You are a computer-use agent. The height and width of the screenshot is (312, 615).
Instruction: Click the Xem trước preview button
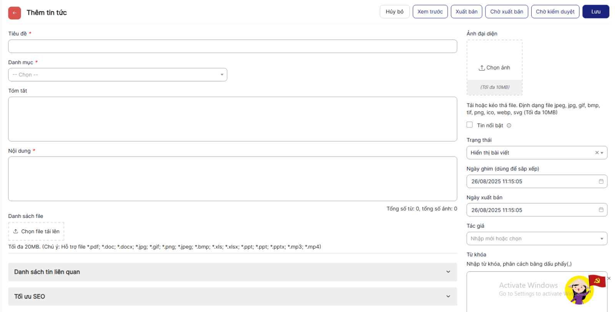click(x=430, y=12)
